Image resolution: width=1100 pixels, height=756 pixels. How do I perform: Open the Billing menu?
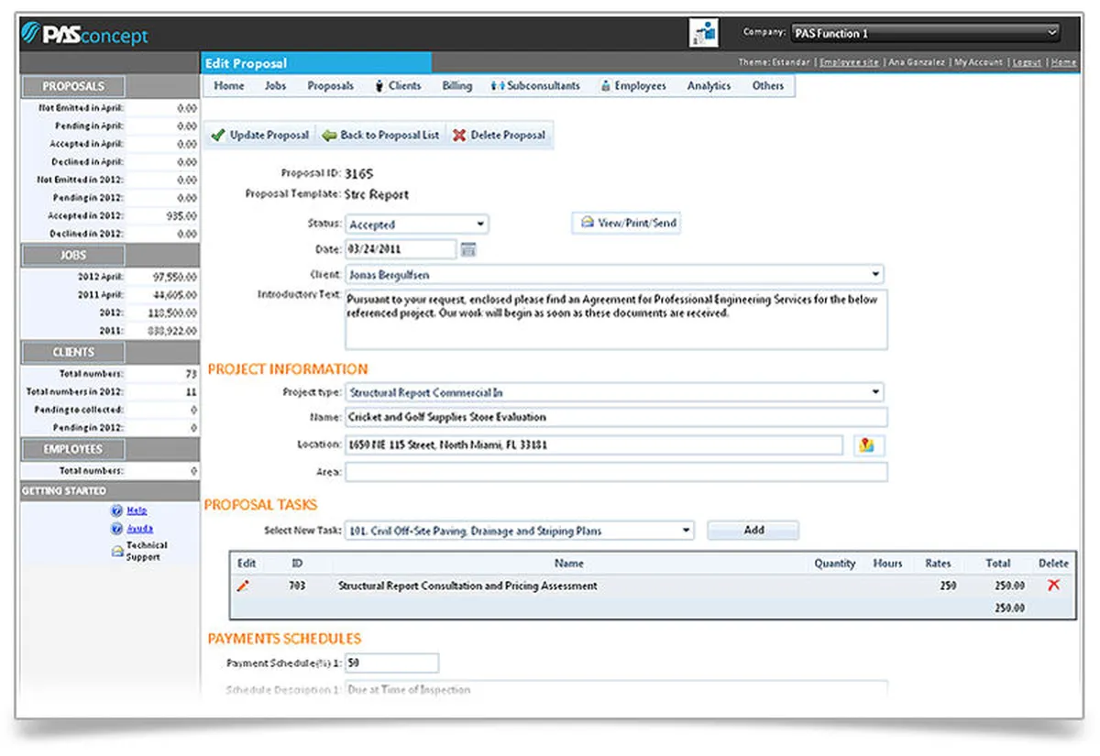pos(456,86)
